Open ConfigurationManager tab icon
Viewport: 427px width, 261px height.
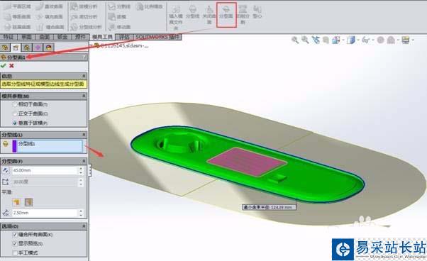tap(27, 48)
